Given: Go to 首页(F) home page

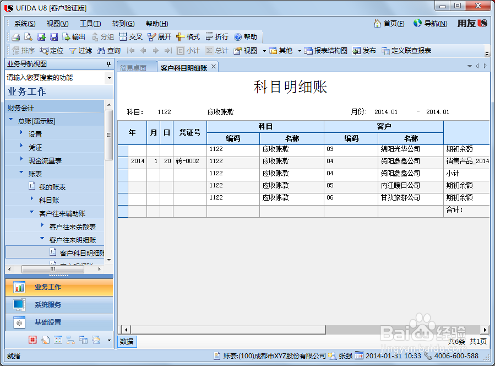Looking at the screenshot, I should click(389, 23).
